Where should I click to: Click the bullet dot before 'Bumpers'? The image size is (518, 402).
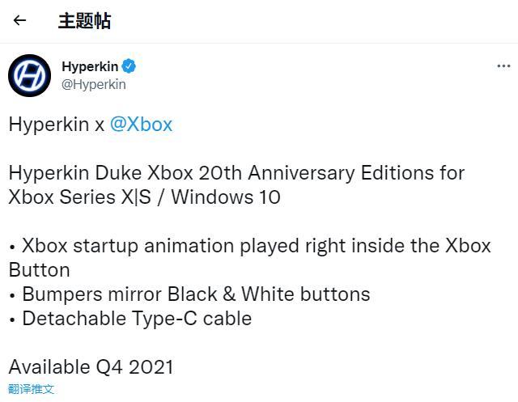12,295
